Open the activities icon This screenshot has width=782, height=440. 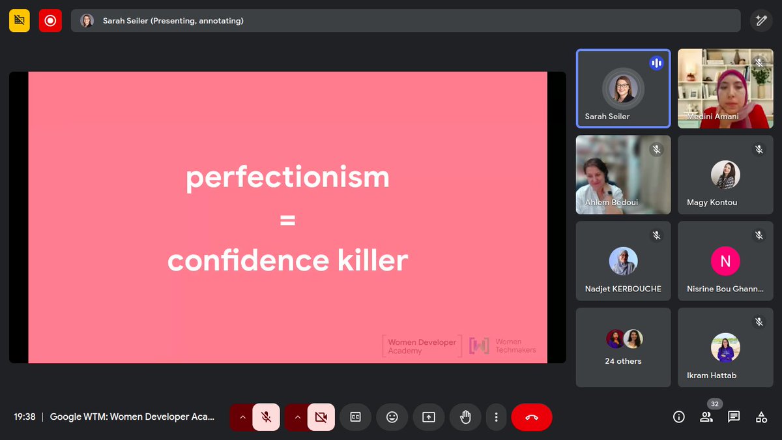761,417
